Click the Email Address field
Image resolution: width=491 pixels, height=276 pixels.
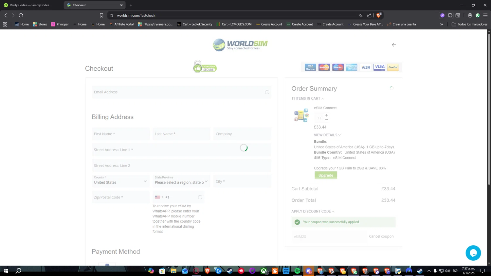pos(181,92)
